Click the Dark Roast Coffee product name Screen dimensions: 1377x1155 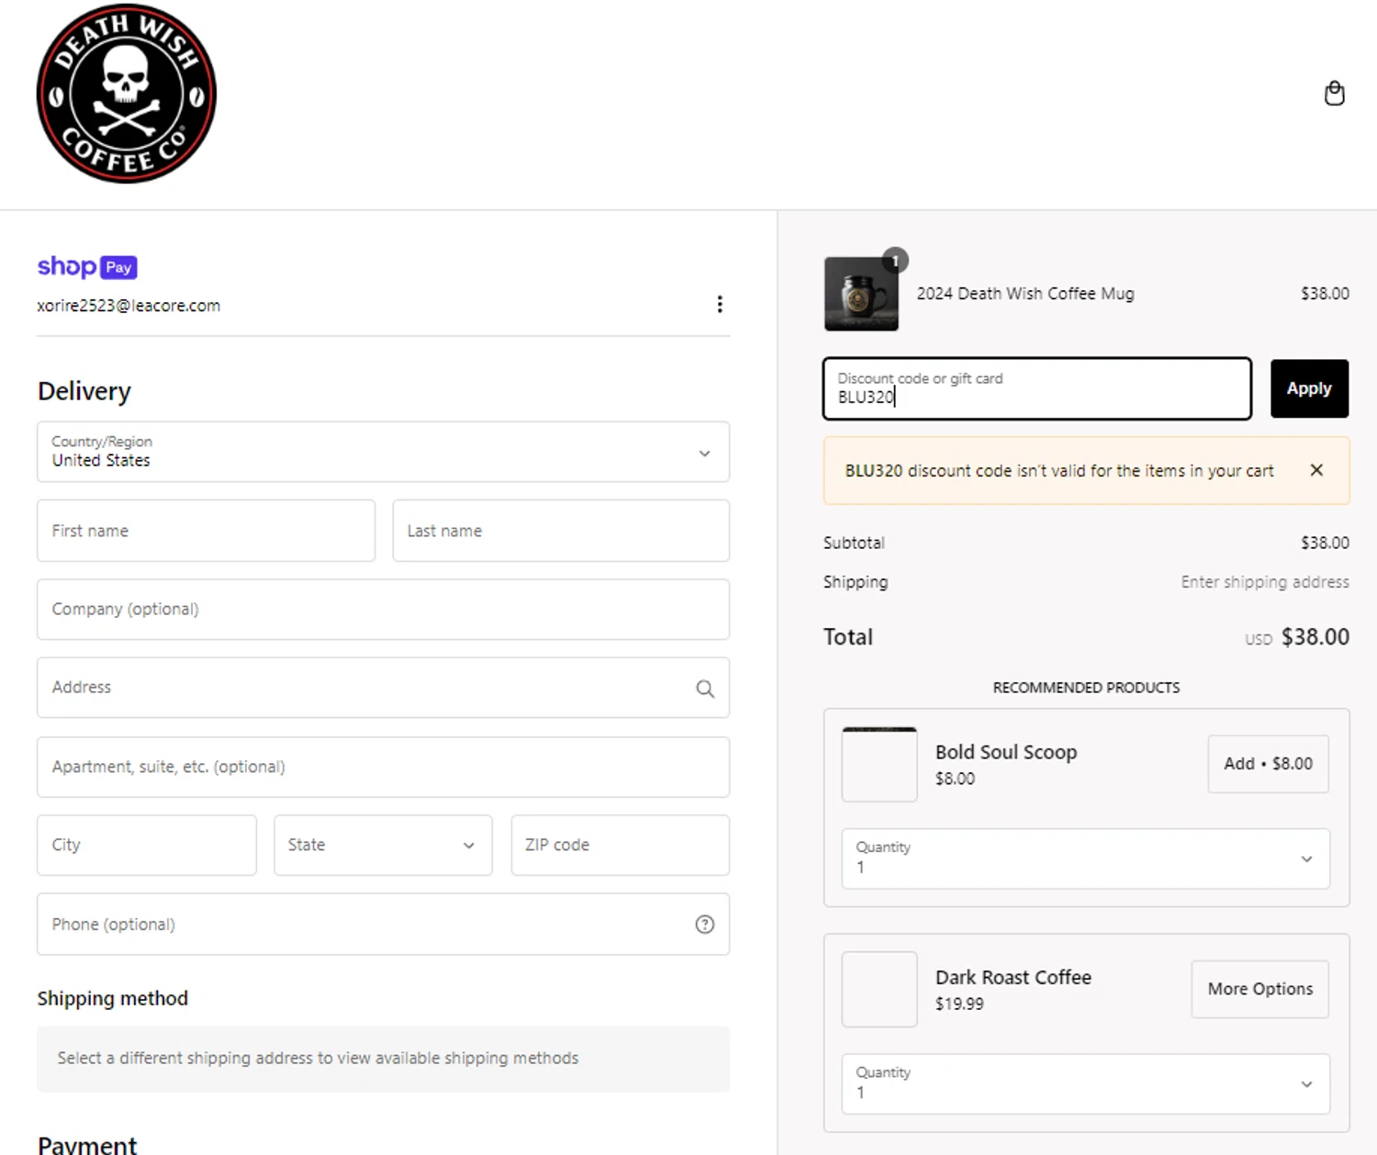click(x=1013, y=977)
